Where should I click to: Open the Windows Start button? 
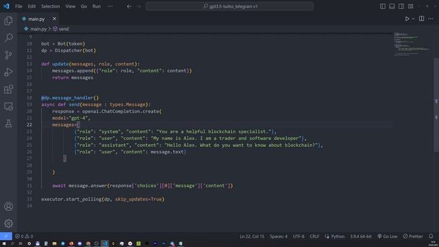[x=4, y=244]
